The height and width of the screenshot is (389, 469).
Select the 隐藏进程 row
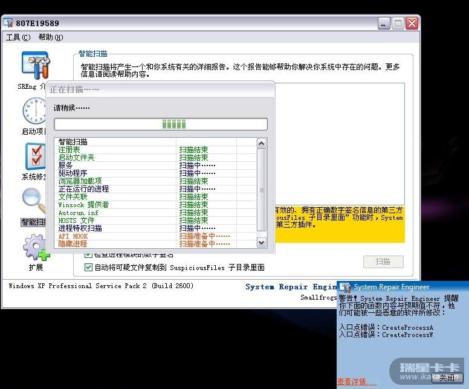155,243
